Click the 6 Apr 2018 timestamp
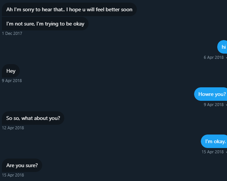The width and height of the screenshot is (227, 181). (x=214, y=57)
